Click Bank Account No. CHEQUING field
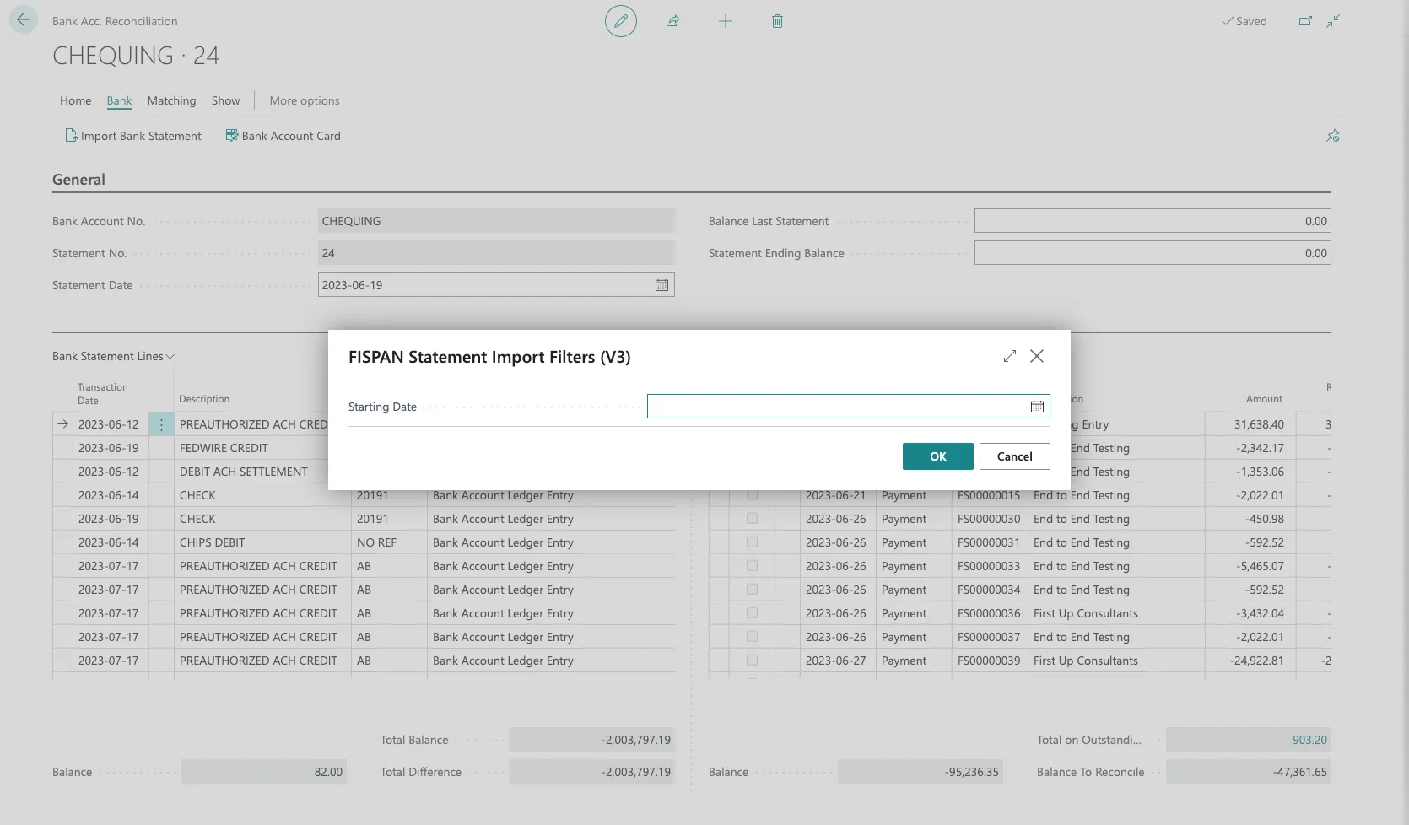 tap(496, 221)
